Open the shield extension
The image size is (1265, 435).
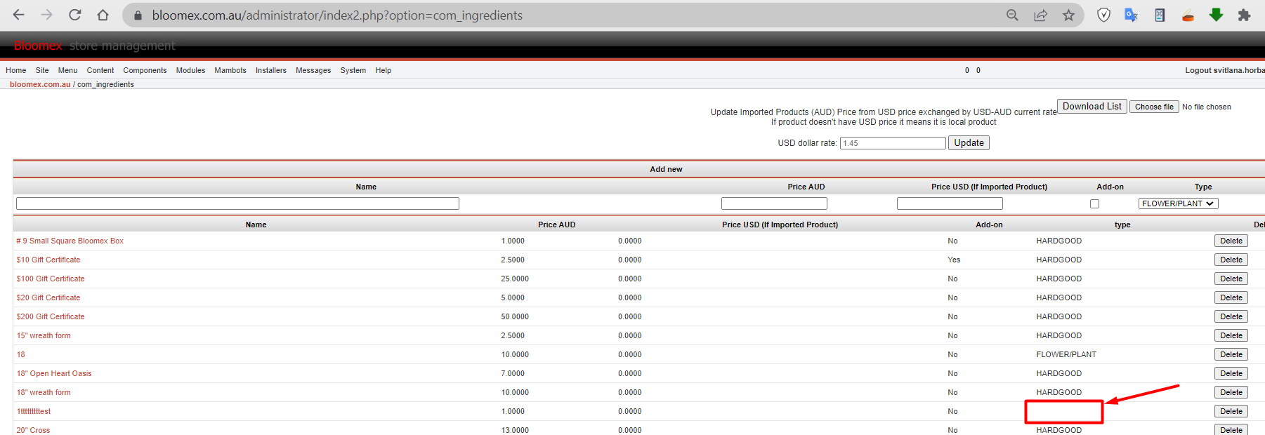click(1103, 15)
